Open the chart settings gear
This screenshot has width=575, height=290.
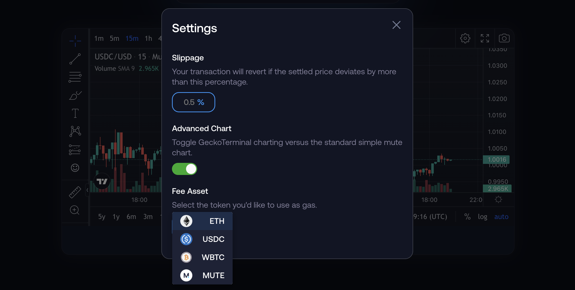(x=465, y=38)
